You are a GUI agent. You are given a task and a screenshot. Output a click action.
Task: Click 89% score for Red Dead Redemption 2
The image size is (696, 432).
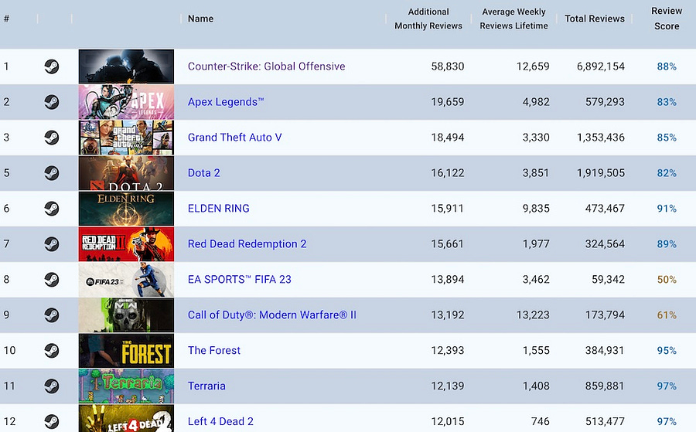pos(667,244)
